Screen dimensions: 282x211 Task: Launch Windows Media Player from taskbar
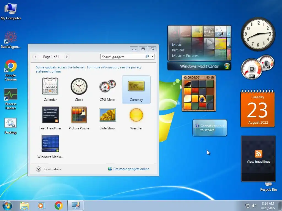[x=41, y=206]
